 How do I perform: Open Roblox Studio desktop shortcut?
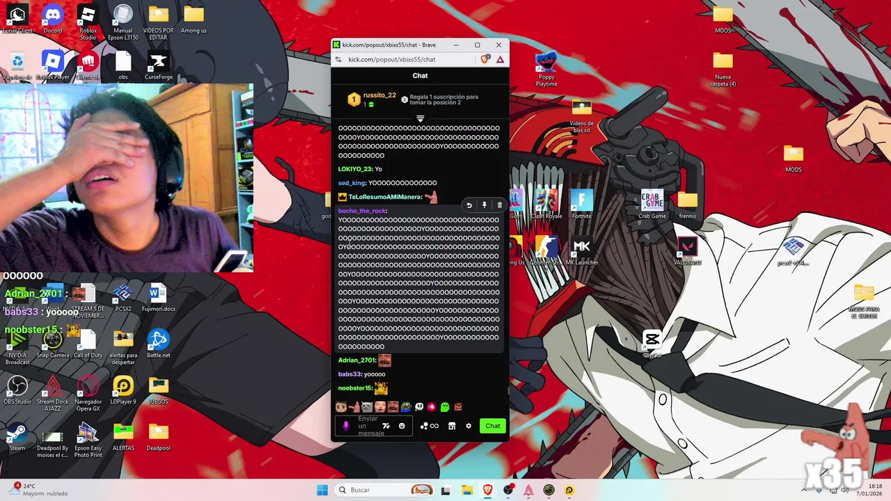88,22
